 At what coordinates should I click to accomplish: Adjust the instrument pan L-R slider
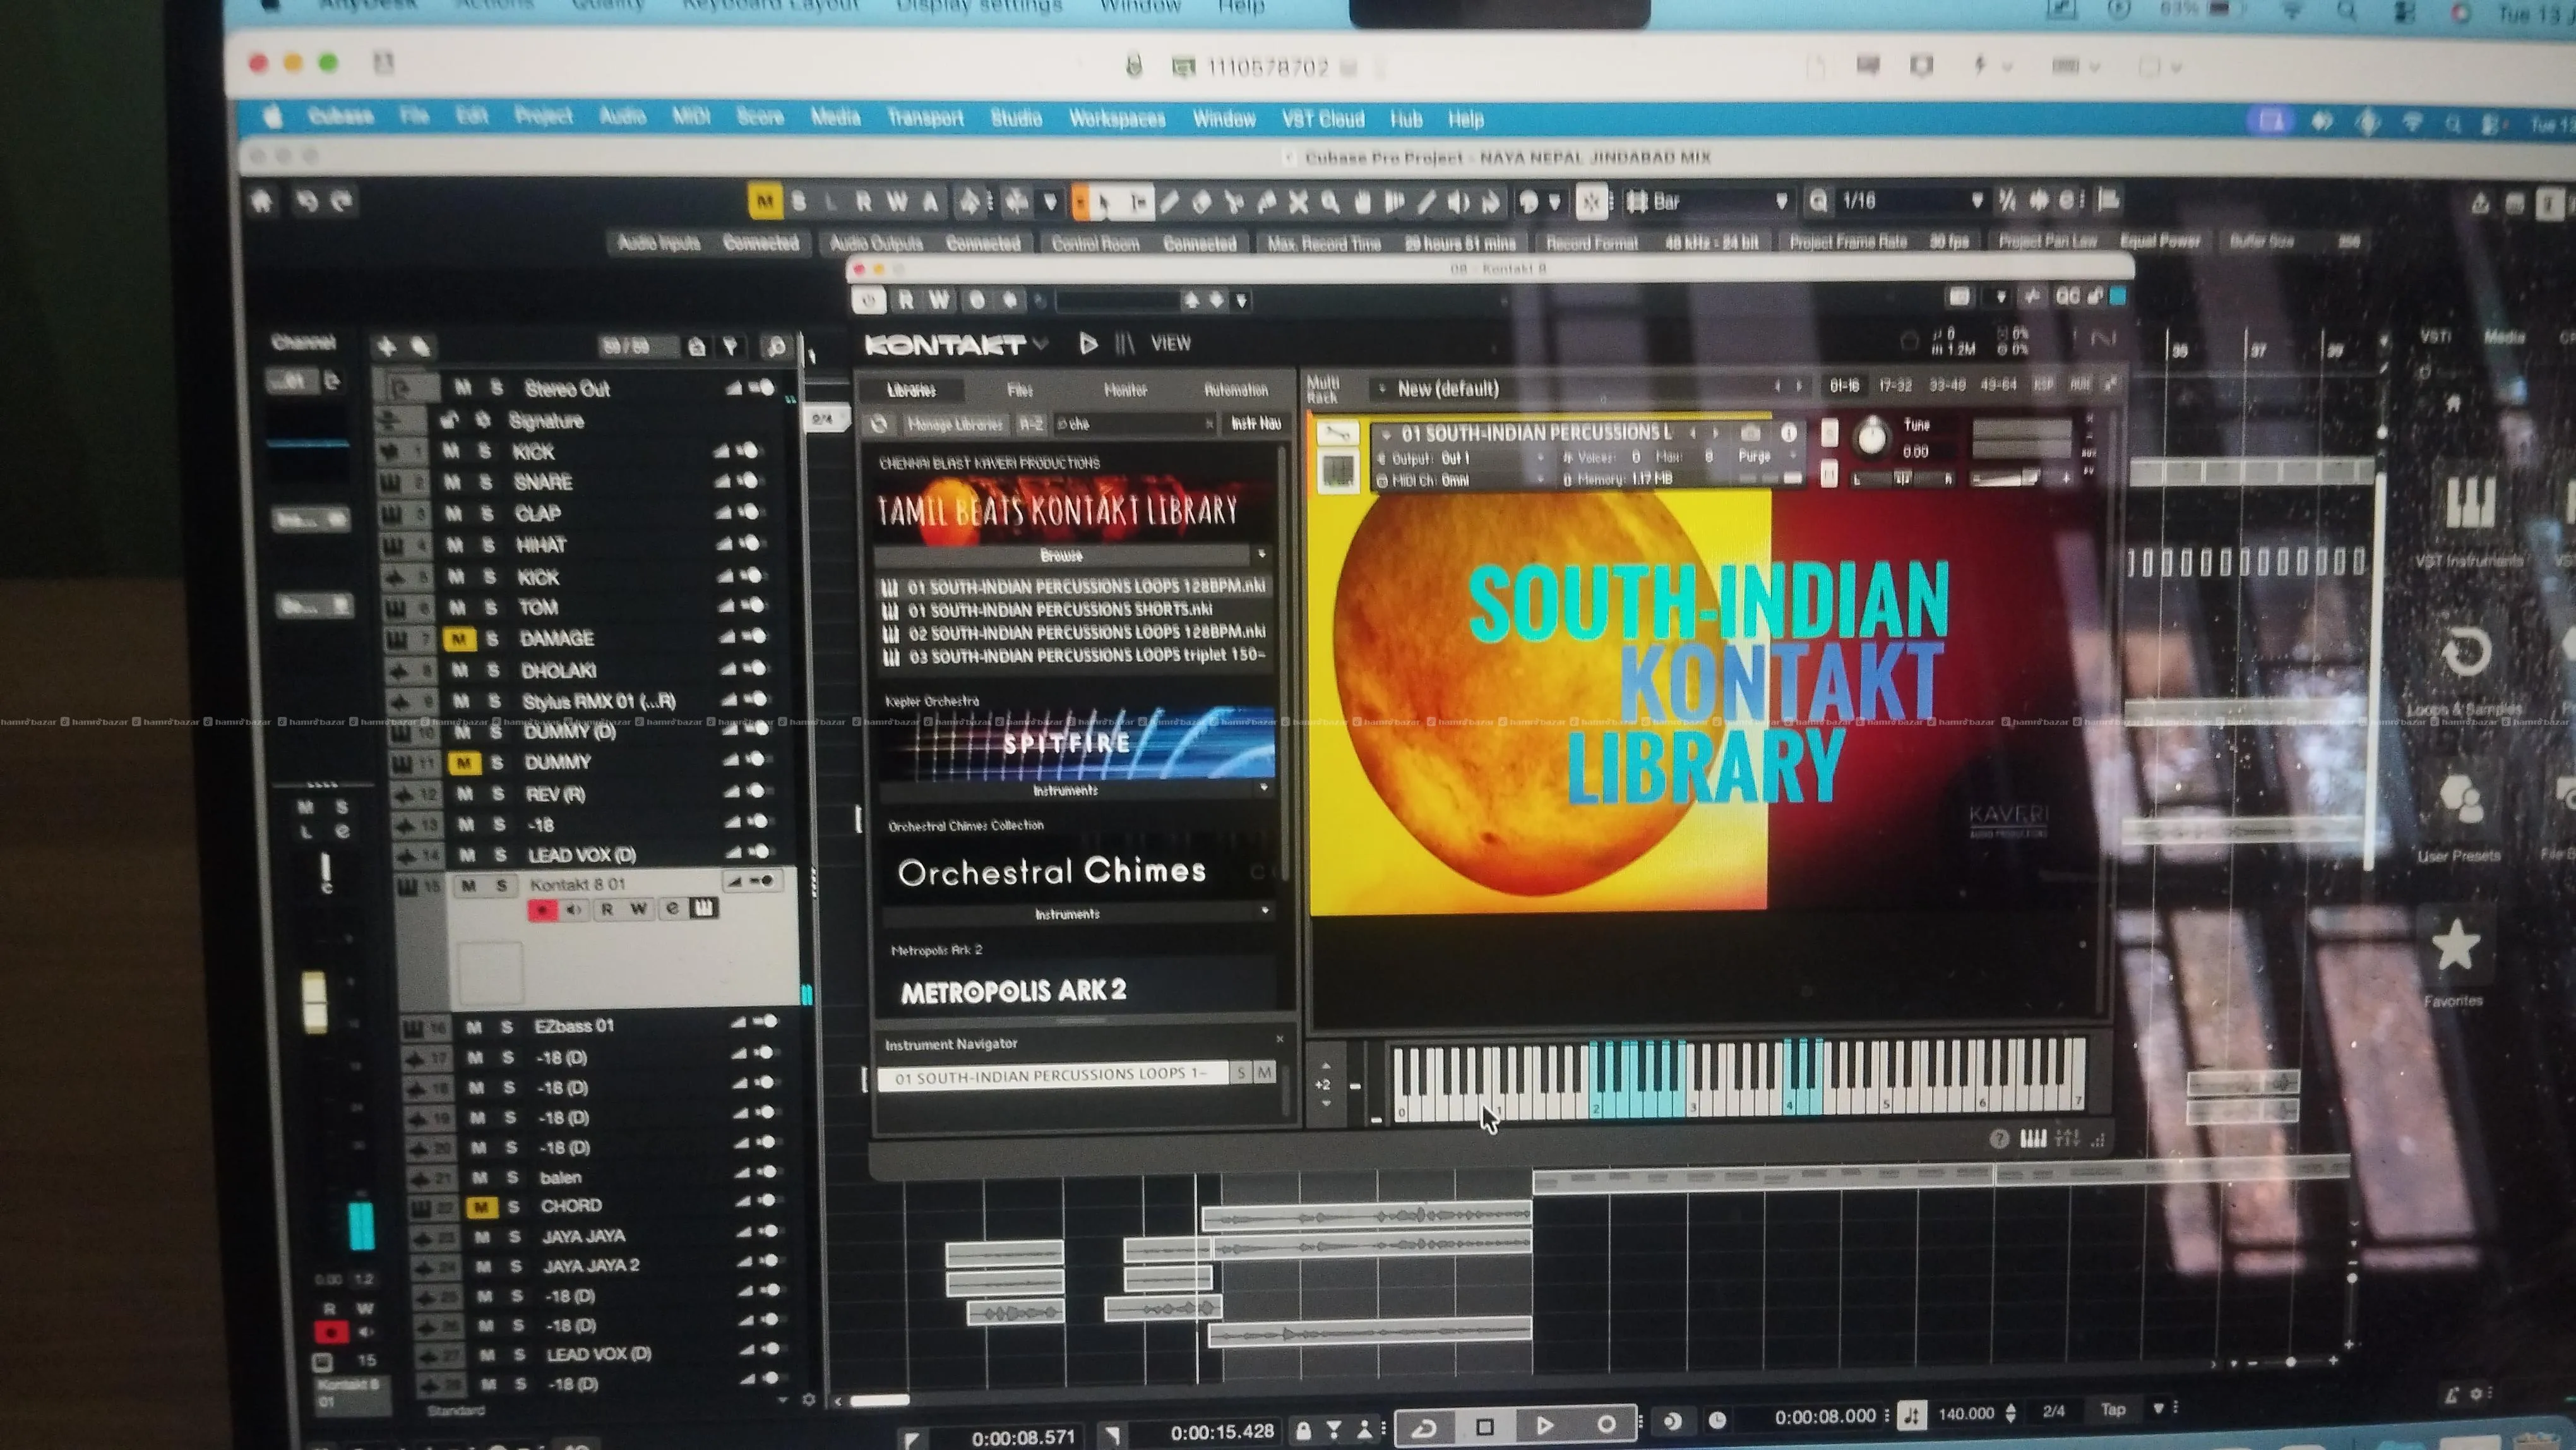point(1902,480)
